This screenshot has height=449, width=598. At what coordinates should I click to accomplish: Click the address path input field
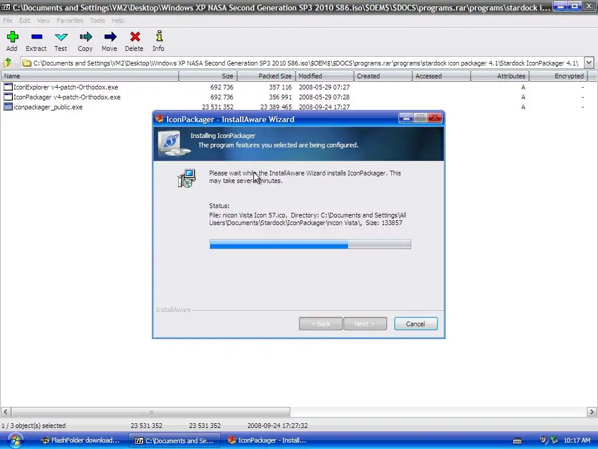[x=302, y=63]
